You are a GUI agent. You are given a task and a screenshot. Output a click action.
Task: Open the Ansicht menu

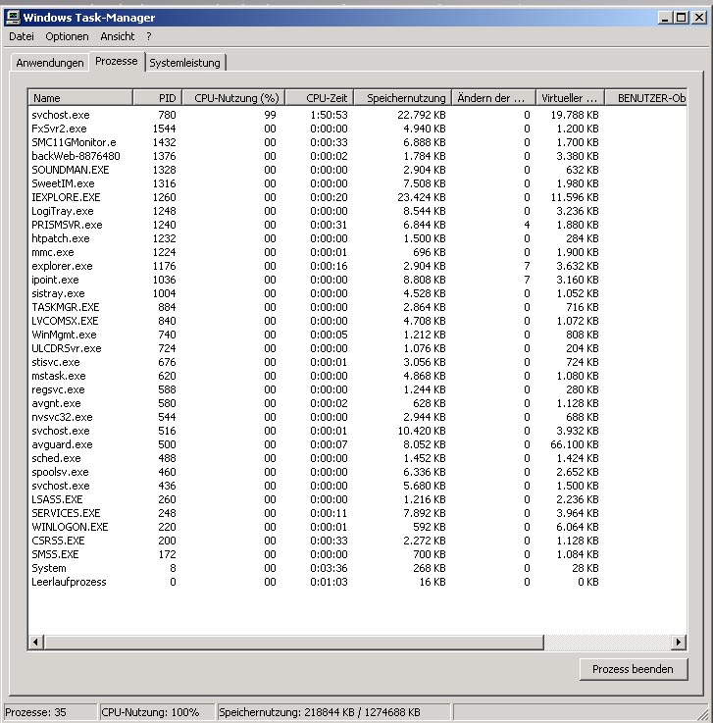118,36
